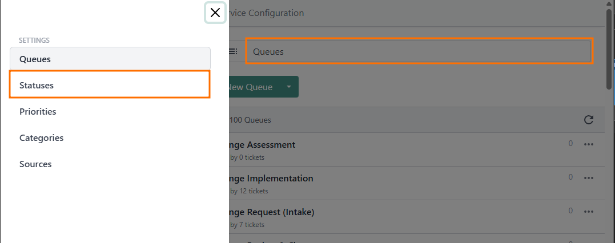
Task: Close the settings side panel
Action: pos(215,13)
